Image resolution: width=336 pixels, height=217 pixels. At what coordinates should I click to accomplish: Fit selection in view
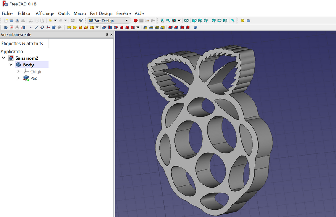point(168,21)
